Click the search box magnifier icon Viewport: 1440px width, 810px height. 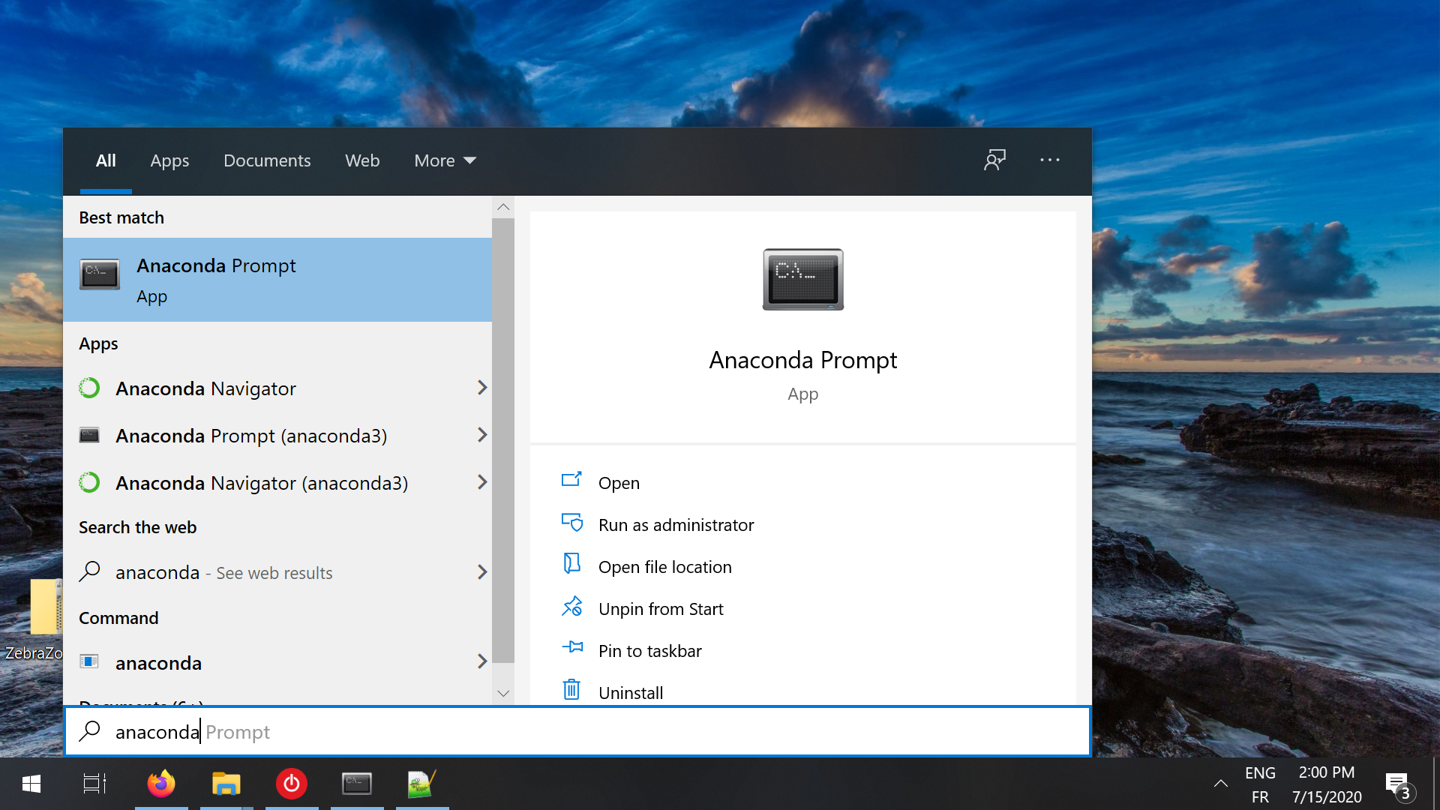[x=90, y=730]
